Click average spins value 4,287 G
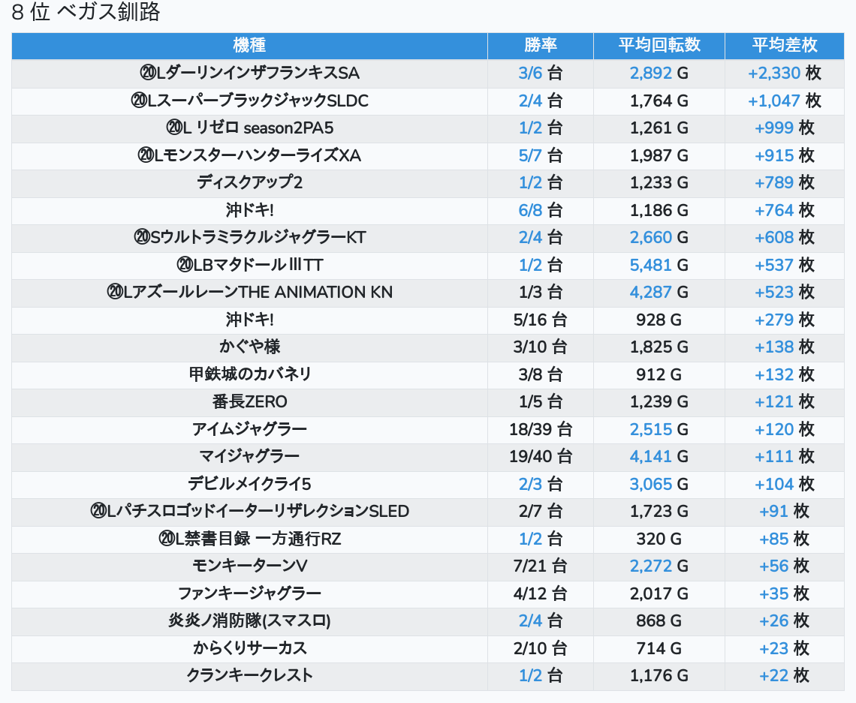The height and width of the screenshot is (703, 856). [659, 293]
